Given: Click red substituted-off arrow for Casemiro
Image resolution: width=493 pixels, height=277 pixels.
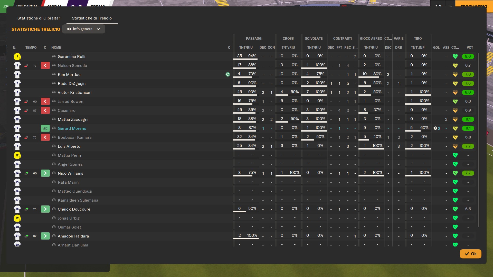Looking at the screenshot, I should coord(45,111).
